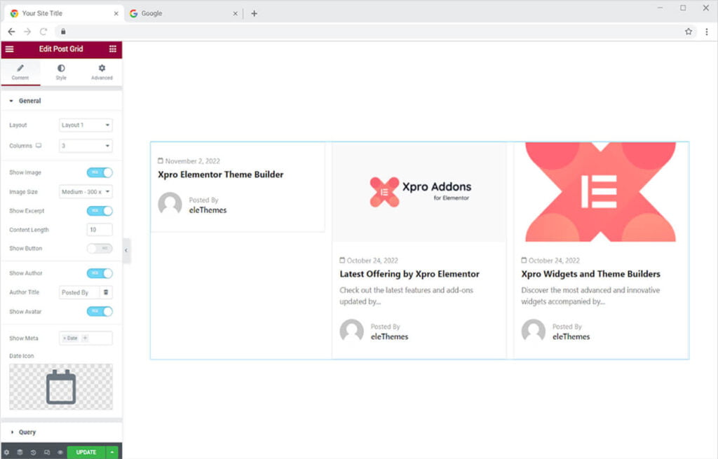
Task: Open the 'Latest Offering by Xpro Elementor' post title
Action: [x=409, y=274]
